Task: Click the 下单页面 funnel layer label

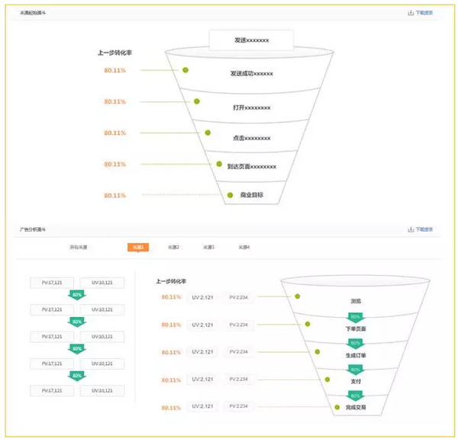Action: tap(356, 329)
